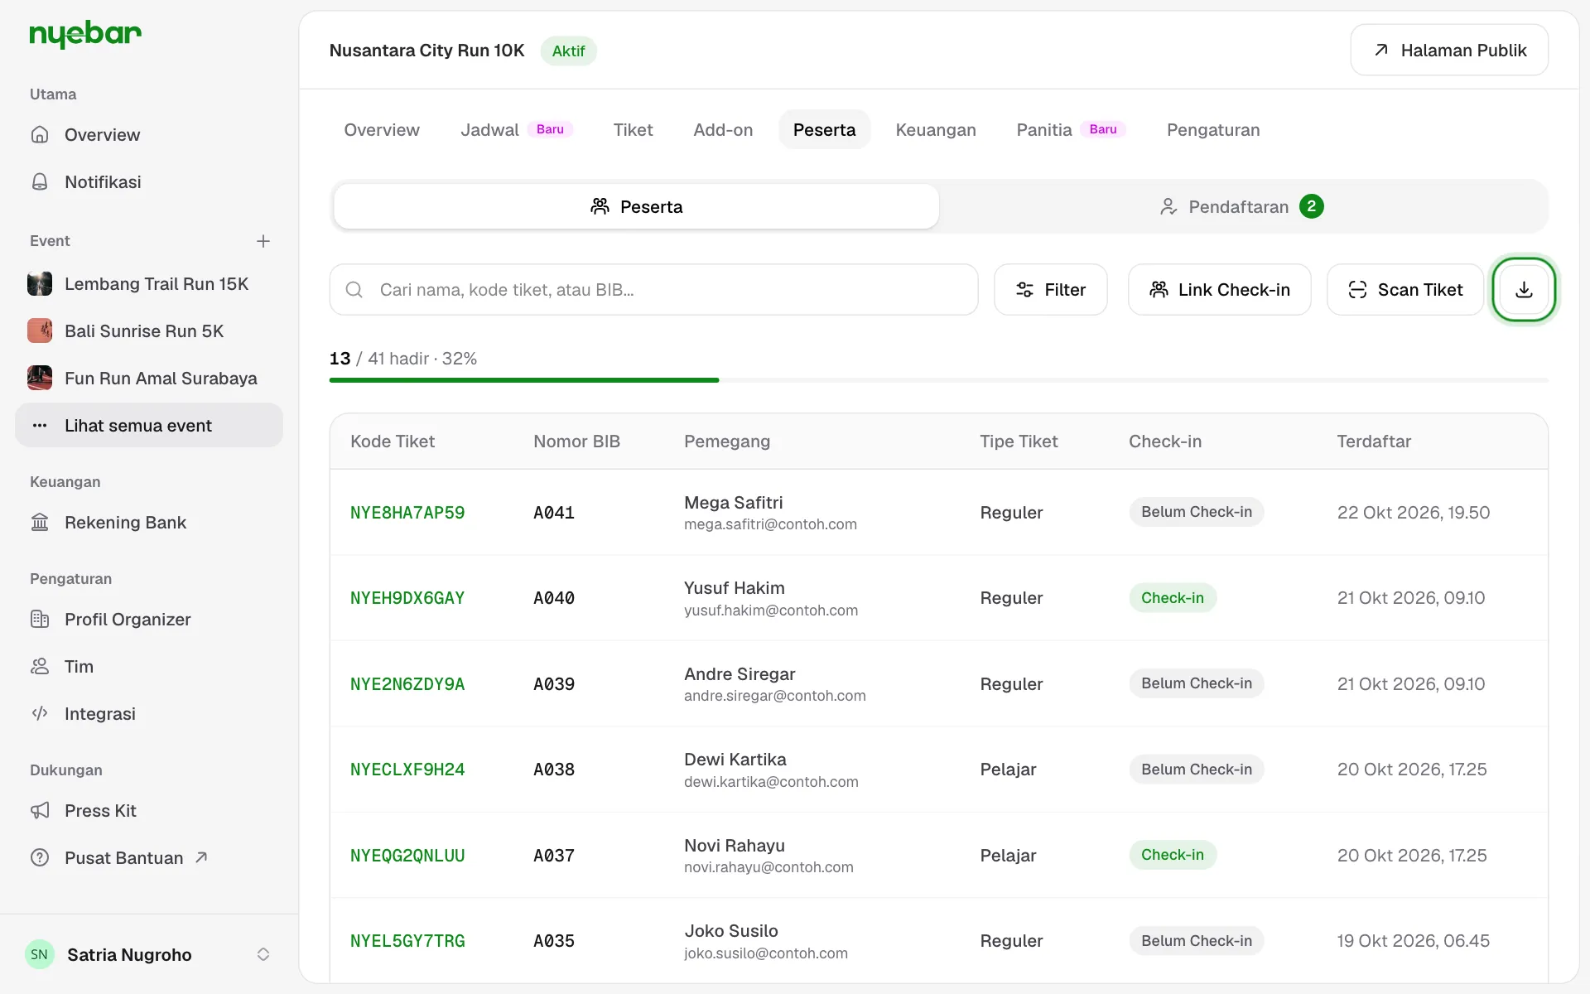The height and width of the screenshot is (994, 1590).
Task: Show all events via Lihat semua event
Action: pos(149,426)
